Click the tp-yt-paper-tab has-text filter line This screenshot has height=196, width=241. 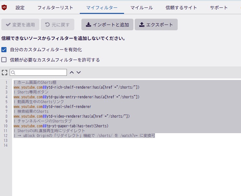pos(61,126)
